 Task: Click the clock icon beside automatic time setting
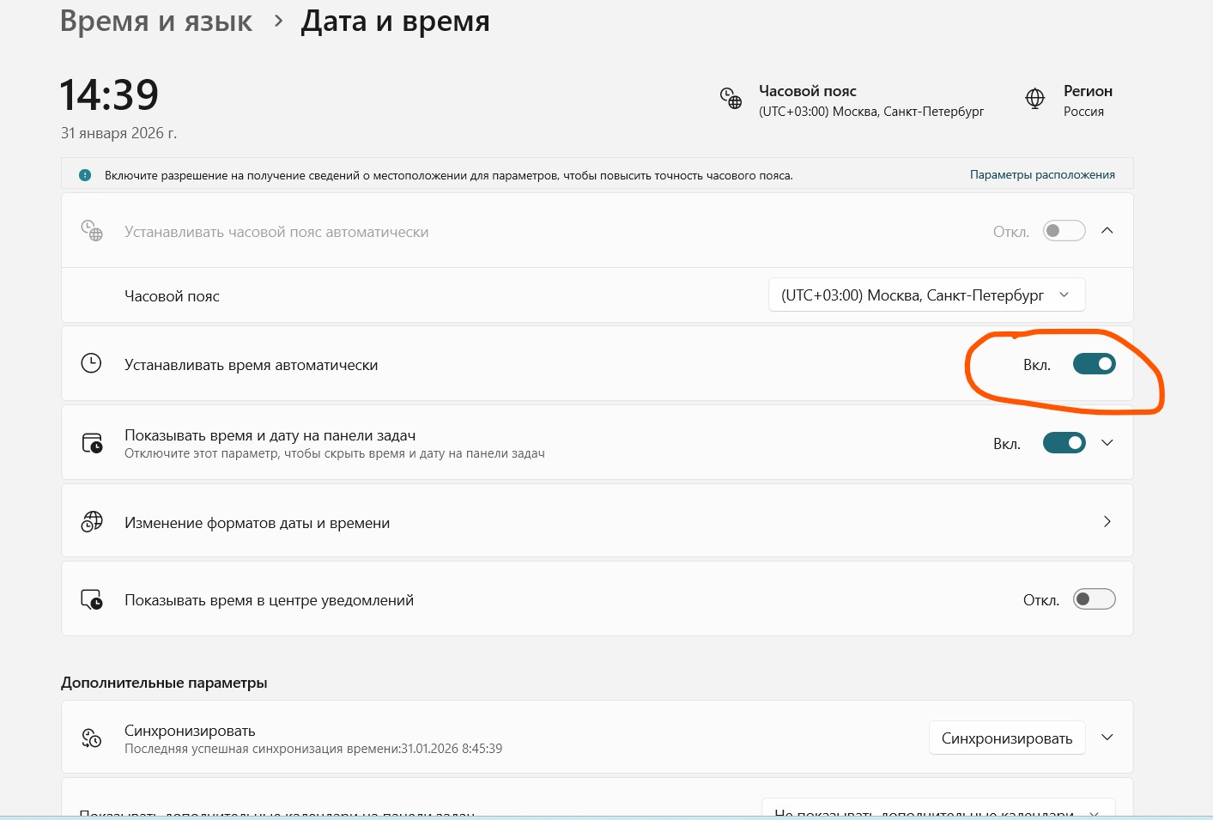click(91, 363)
